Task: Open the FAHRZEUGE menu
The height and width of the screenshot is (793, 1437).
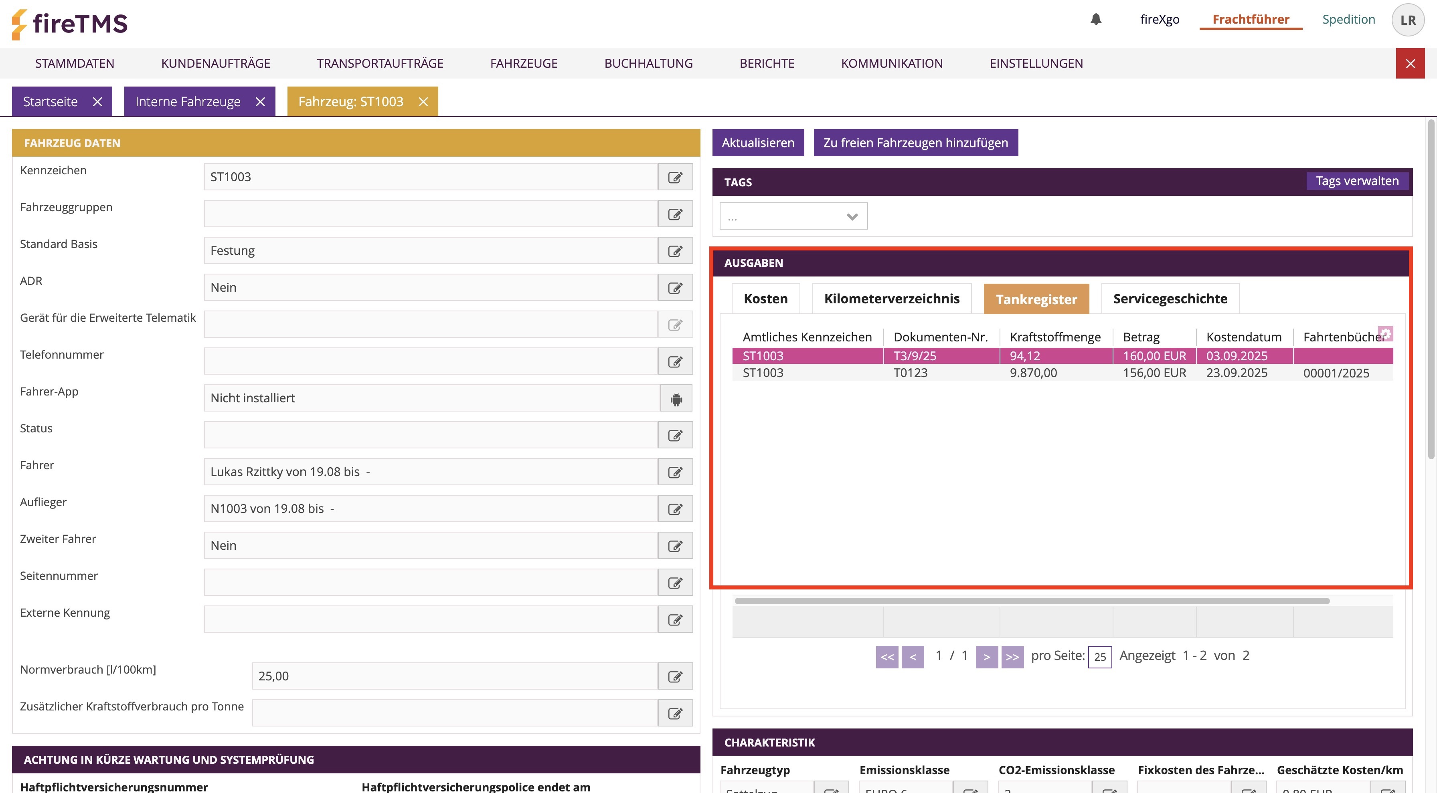Action: tap(523, 64)
